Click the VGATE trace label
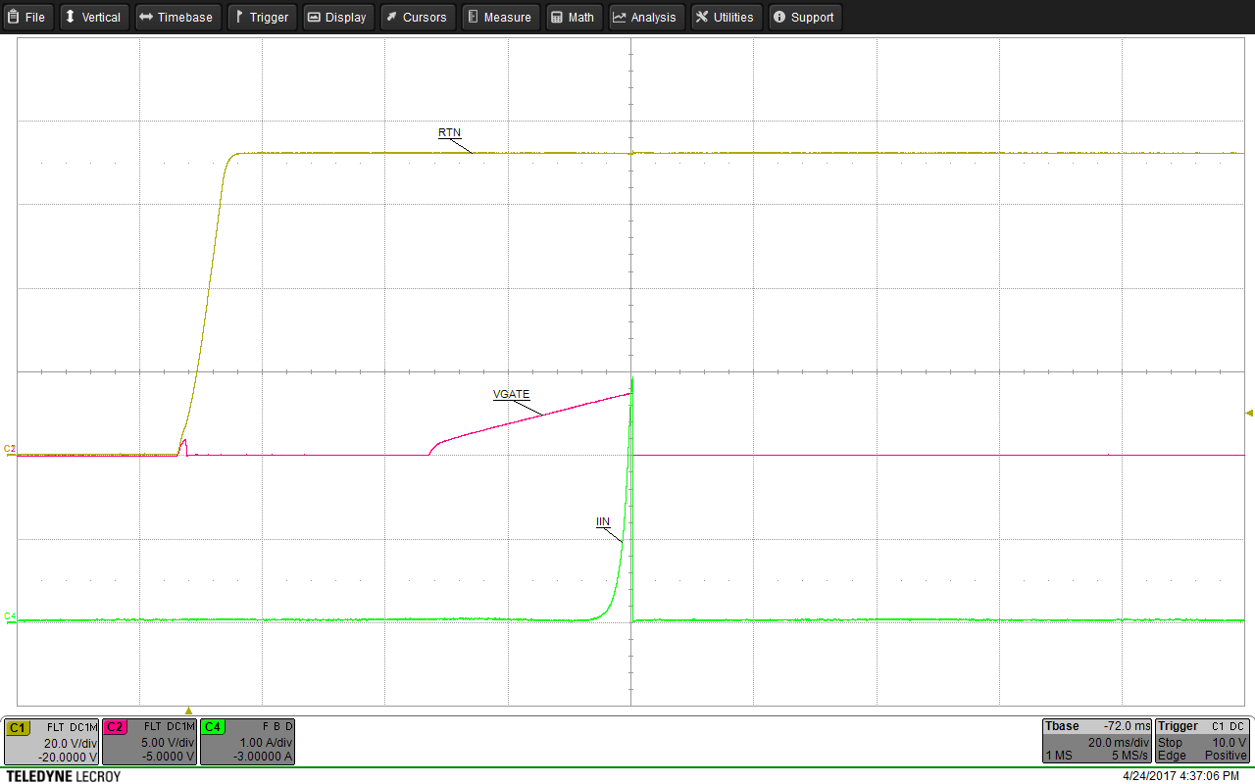Viewport: 1255px width, 784px height. [511, 395]
